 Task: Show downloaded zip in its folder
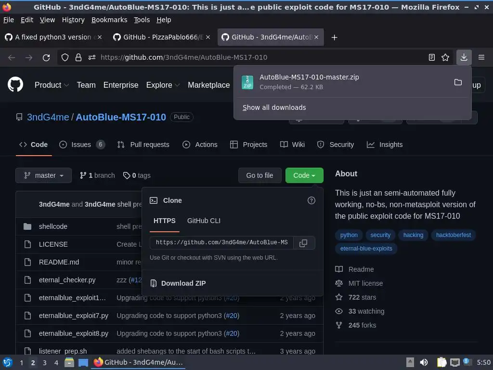coord(458,82)
